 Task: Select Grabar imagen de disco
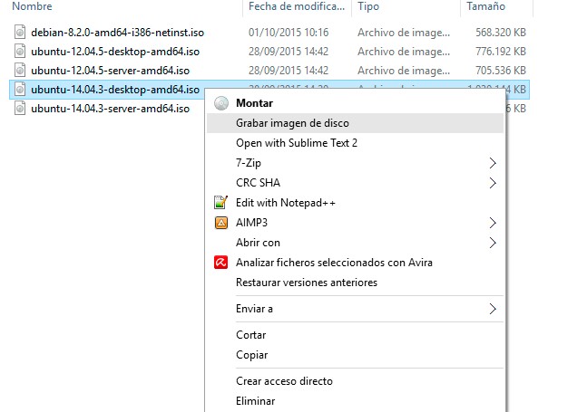pyautogui.click(x=292, y=123)
